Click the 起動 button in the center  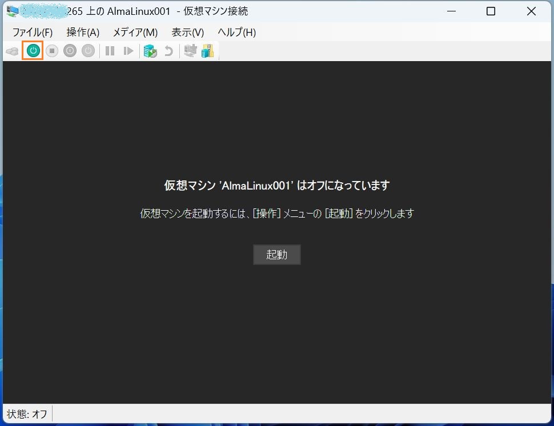(277, 255)
